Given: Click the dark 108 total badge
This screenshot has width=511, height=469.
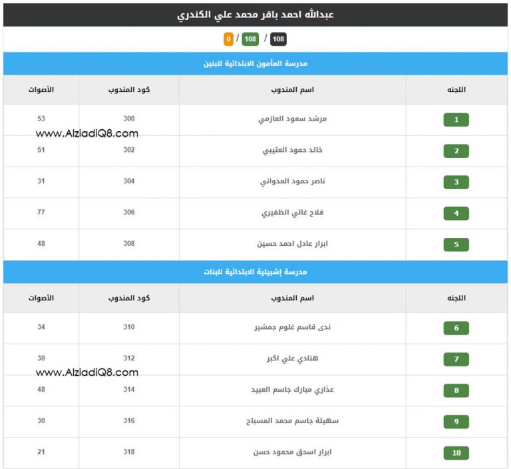Looking at the screenshot, I should click(278, 39).
